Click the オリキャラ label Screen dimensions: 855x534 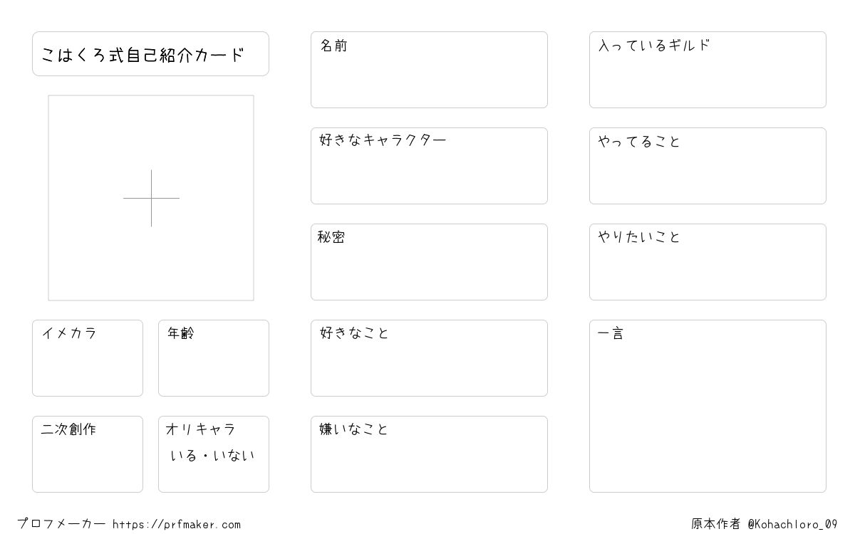pos(201,429)
